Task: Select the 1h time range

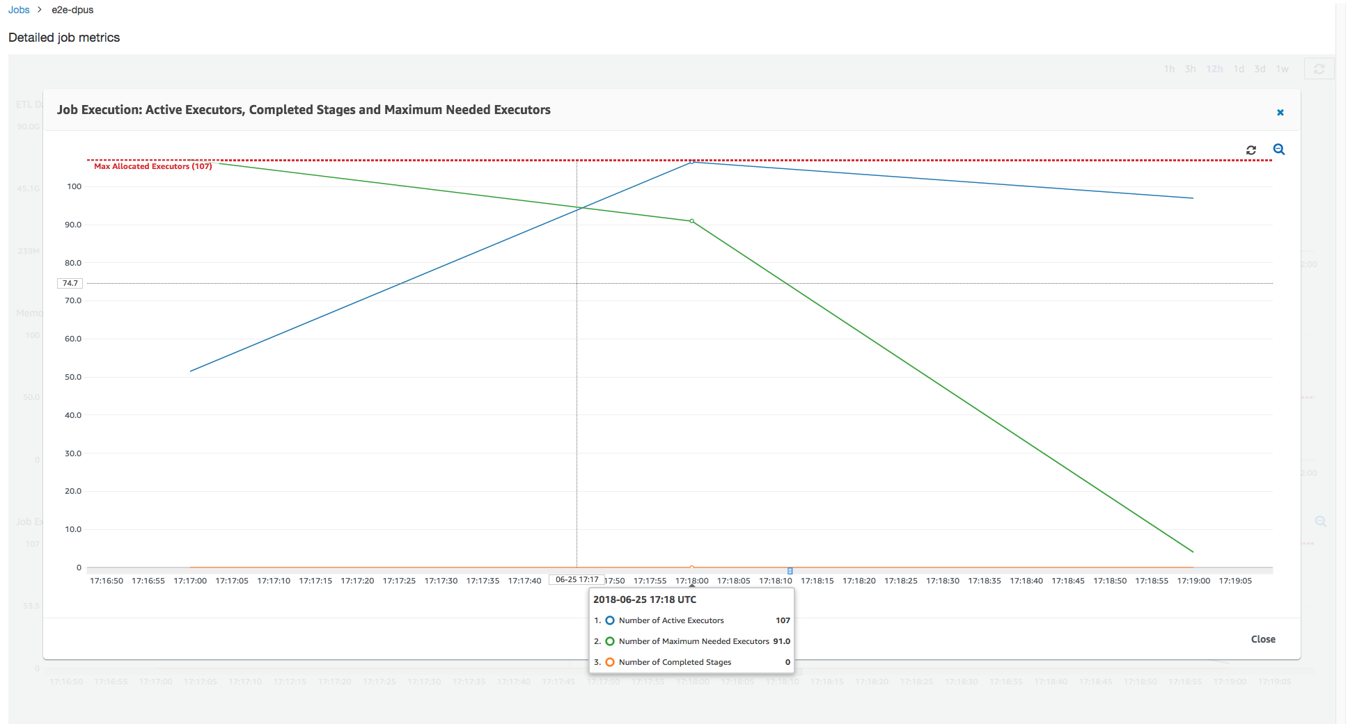Action: [x=1169, y=69]
